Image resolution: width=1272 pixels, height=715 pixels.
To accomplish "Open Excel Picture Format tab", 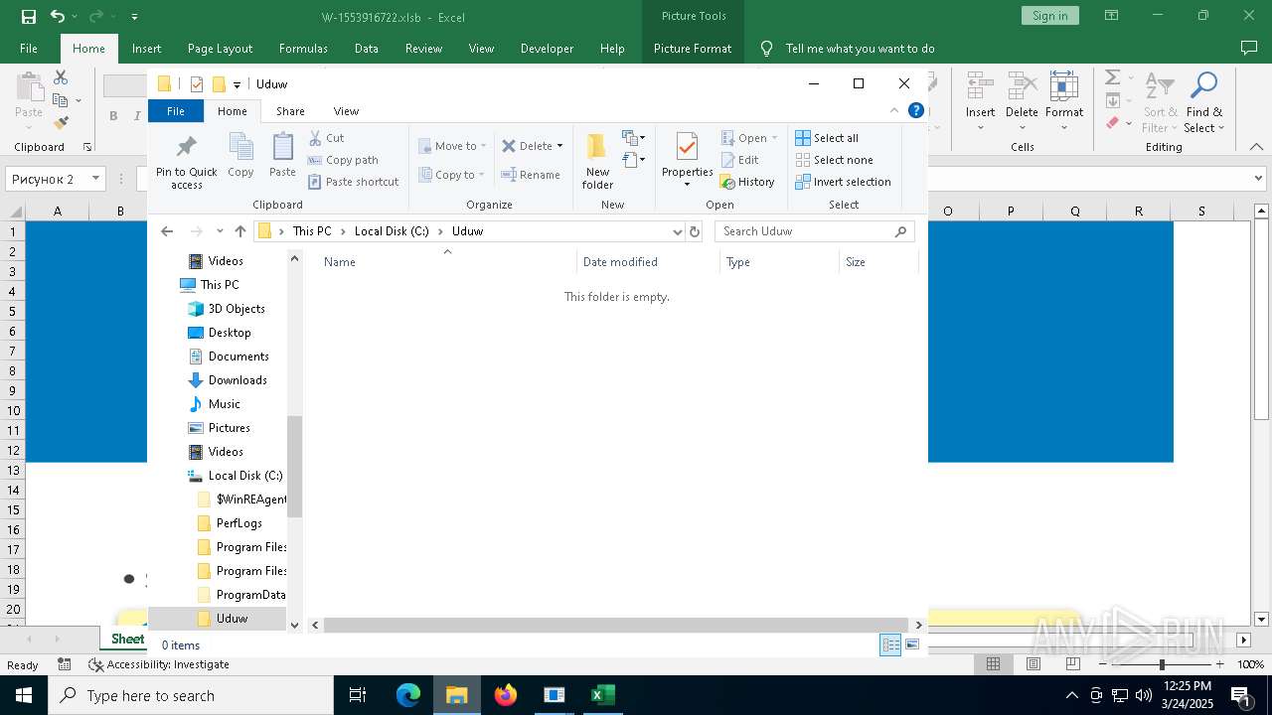I will [x=693, y=48].
